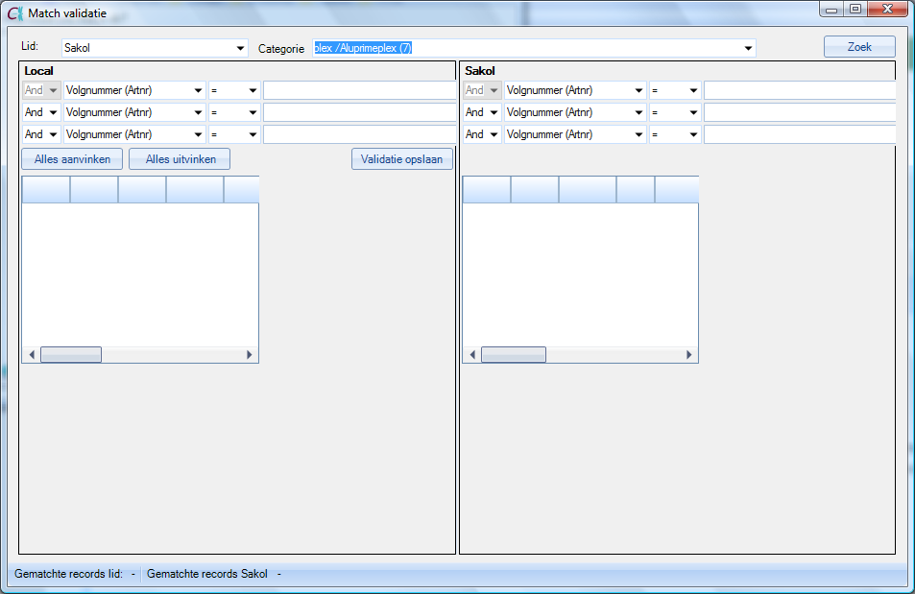Maximize the Match validatie window
This screenshot has width=915, height=594.
(x=855, y=9)
